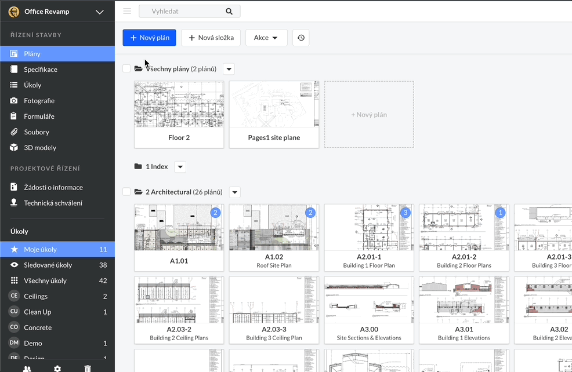Select Žádosti o informace menu item
572x372 pixels.
53,187
